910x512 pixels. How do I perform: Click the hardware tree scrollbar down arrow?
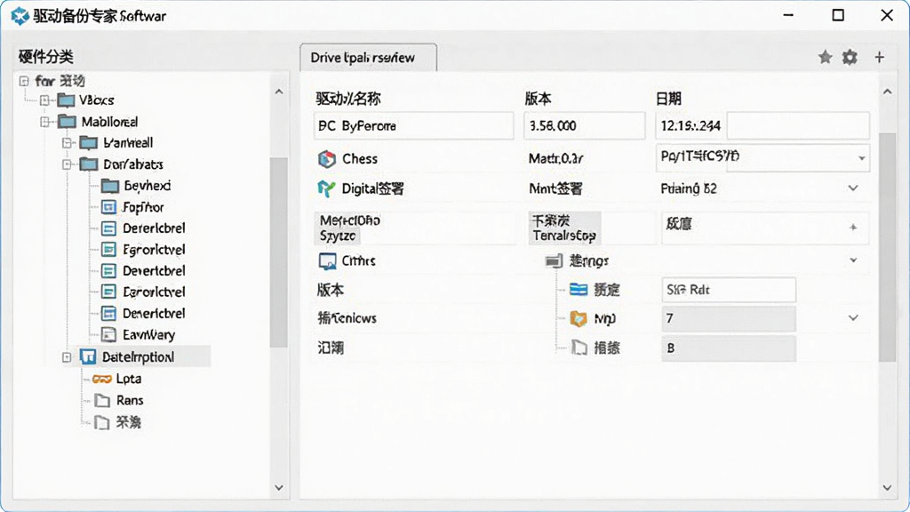[x=279, y=488]
